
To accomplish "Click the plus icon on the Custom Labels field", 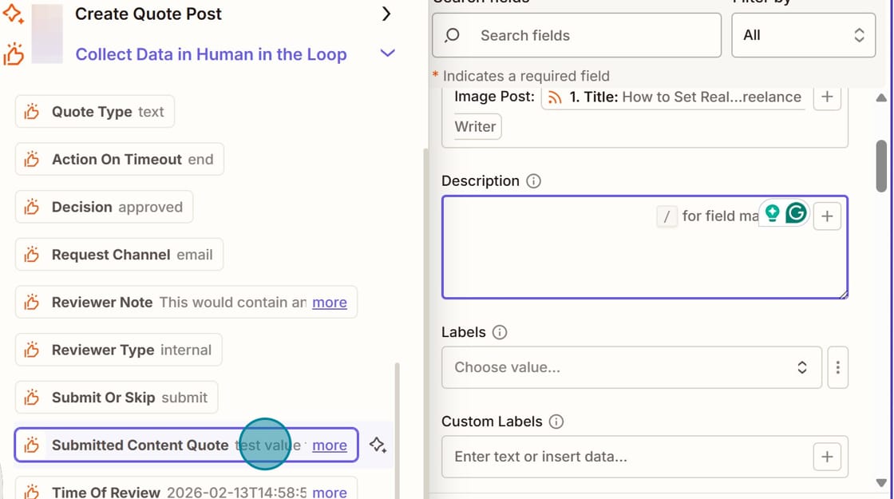I will [x=827, y=456].
